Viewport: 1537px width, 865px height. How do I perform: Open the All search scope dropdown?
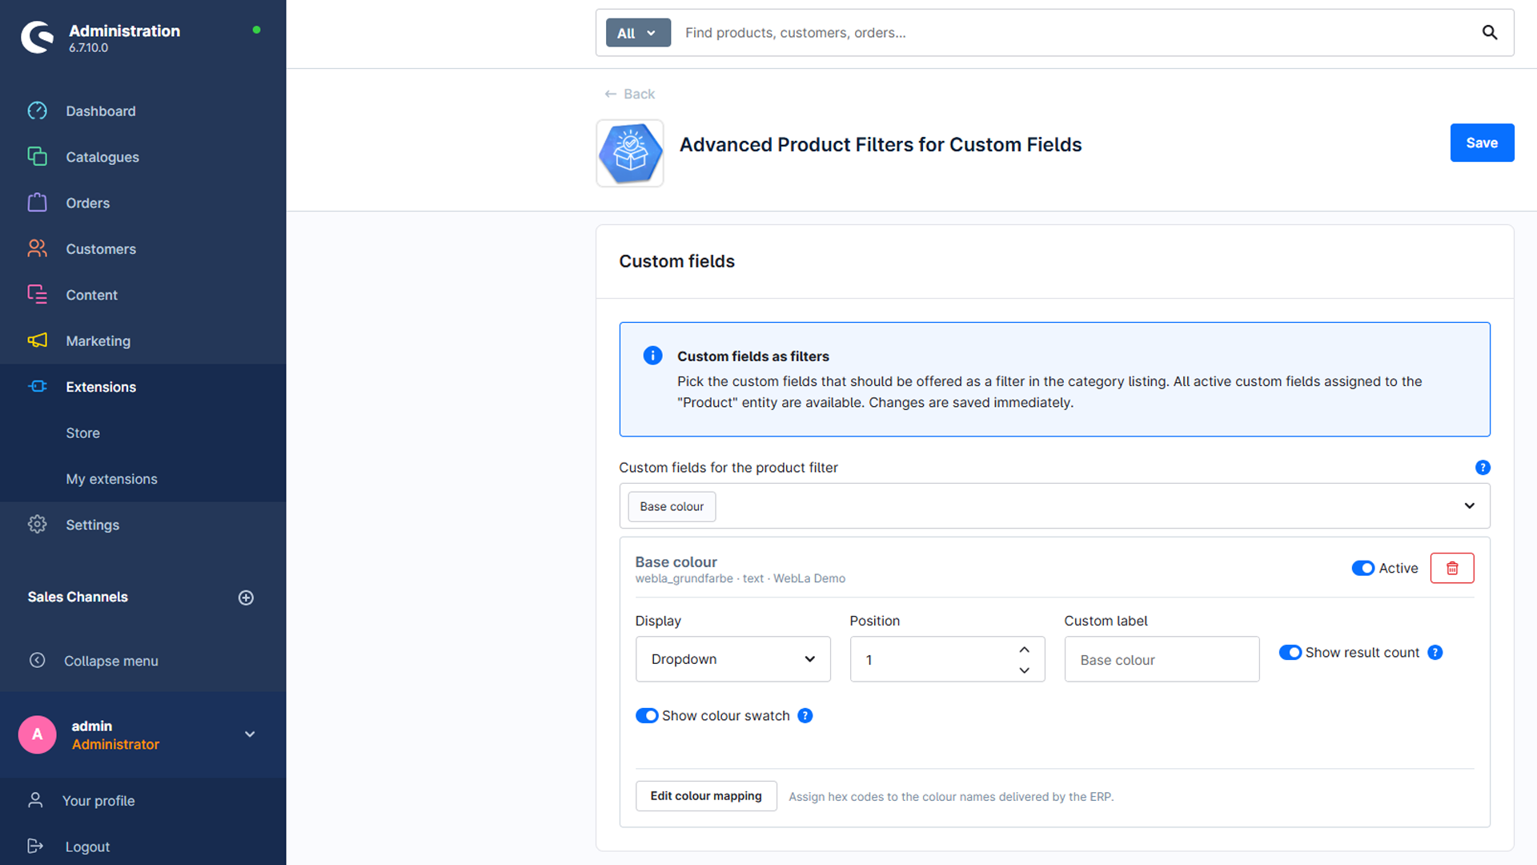(x=638, y=33)
